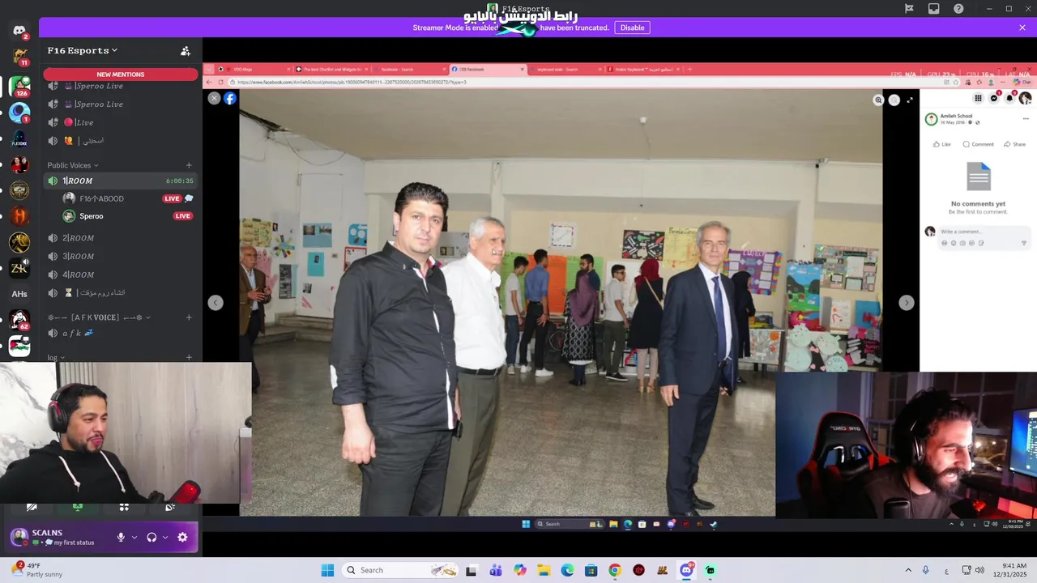Show next photo with right arrow
Image resolution: width=1037 pixels, height=583 pixels.
907,302
